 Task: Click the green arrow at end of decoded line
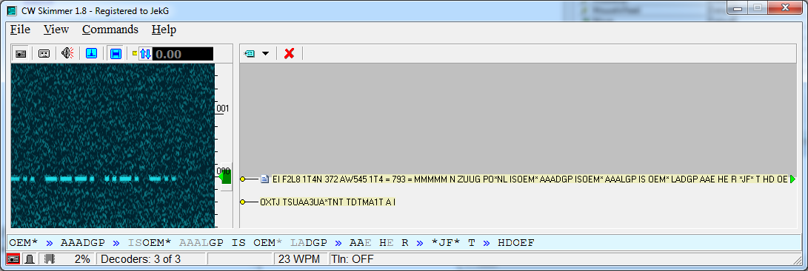pyautogui.click(x=792, y=179)
